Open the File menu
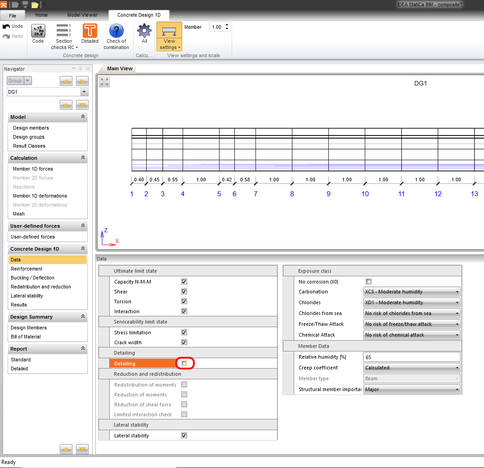The image size is (484, 468). coord(13,15)
